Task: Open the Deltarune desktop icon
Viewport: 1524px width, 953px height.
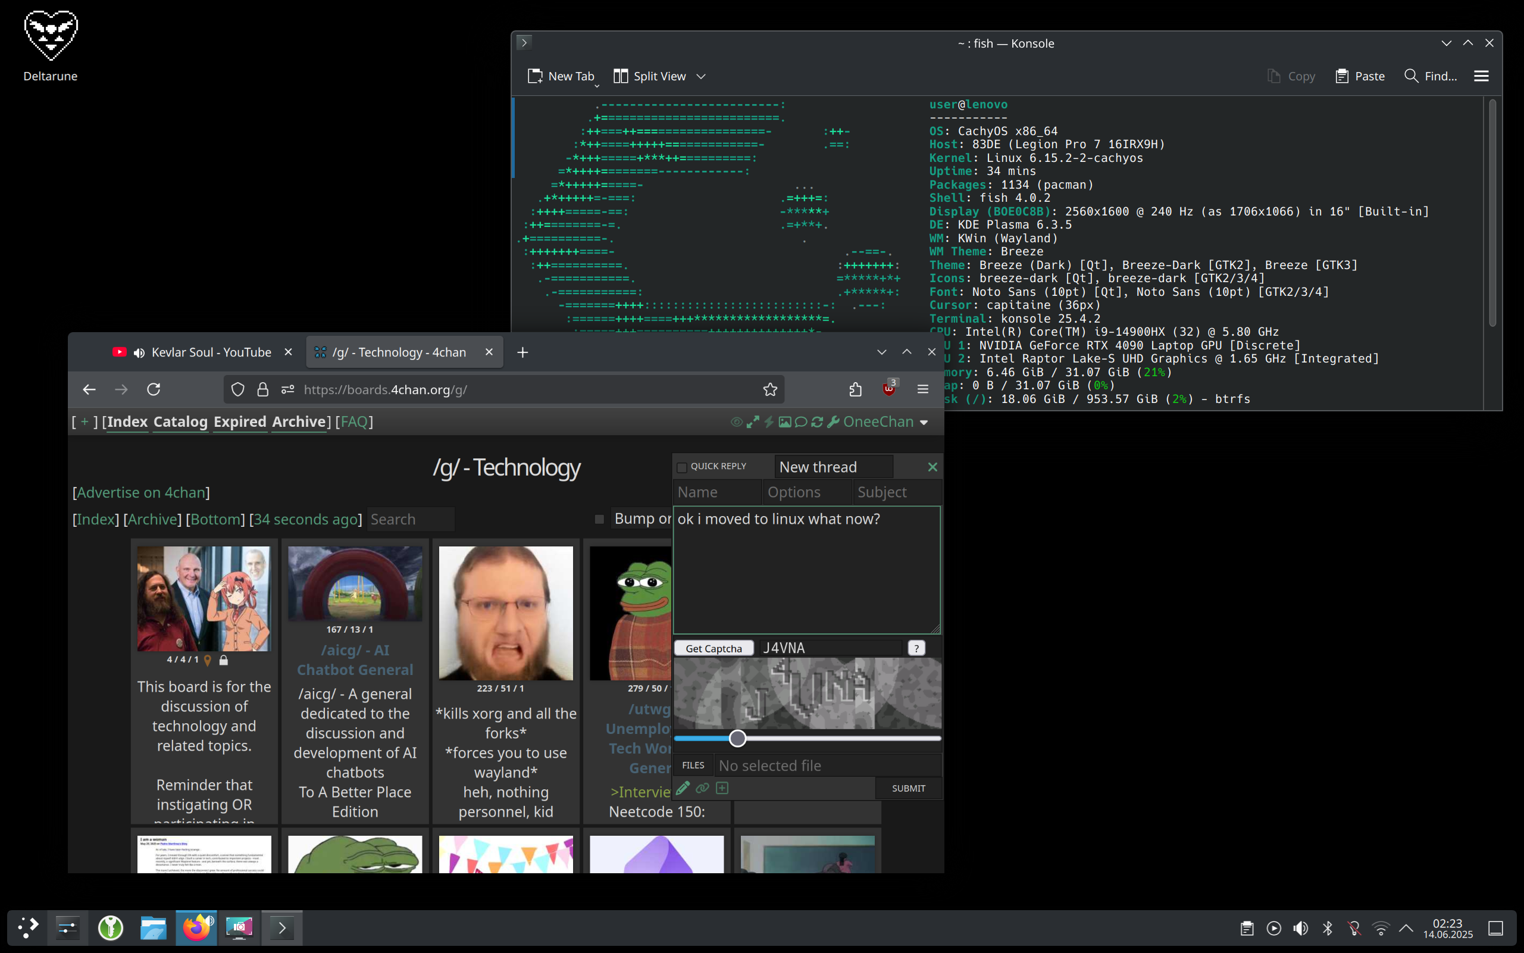Action: 51,45
